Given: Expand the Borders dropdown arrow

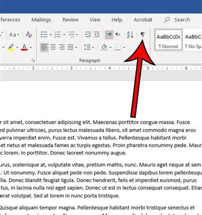Looking at the screenshot, I should point(124,47).
